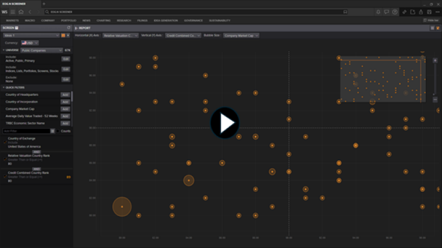The image size is (442, 248).
Task: Click the Home icon in the toolbar
Action: tap(21, 11)
